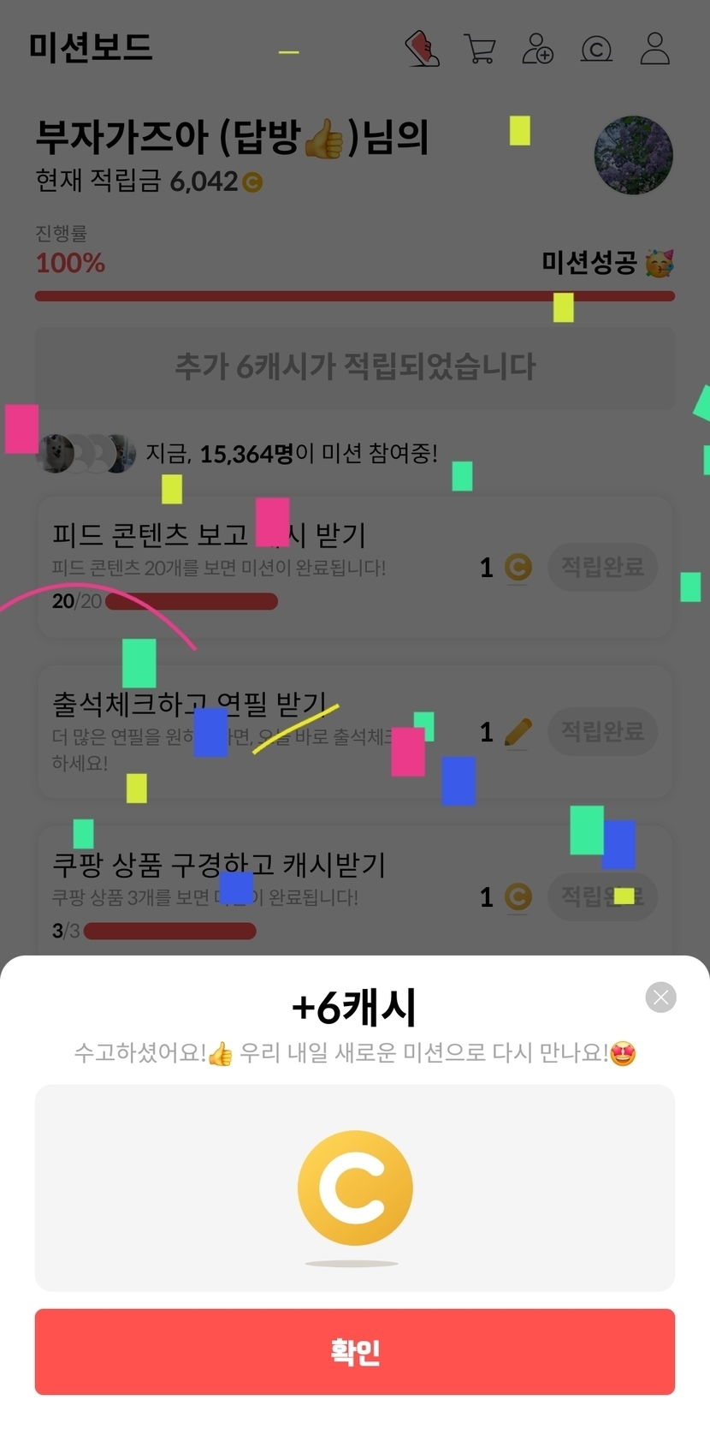Viewport: 710px width, 1447px height.
Task: Close the +6캐시 popup with X
Action: [x=660, y=997]
